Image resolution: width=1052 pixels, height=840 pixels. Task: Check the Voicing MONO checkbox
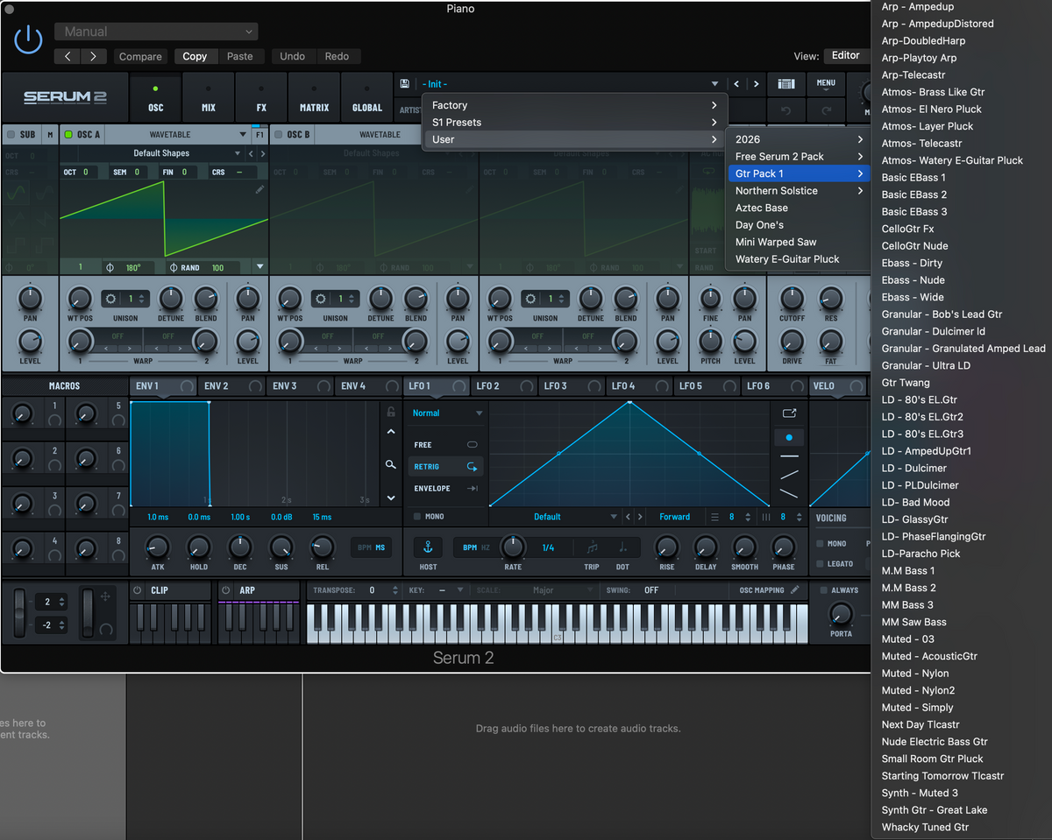point(821,544)
